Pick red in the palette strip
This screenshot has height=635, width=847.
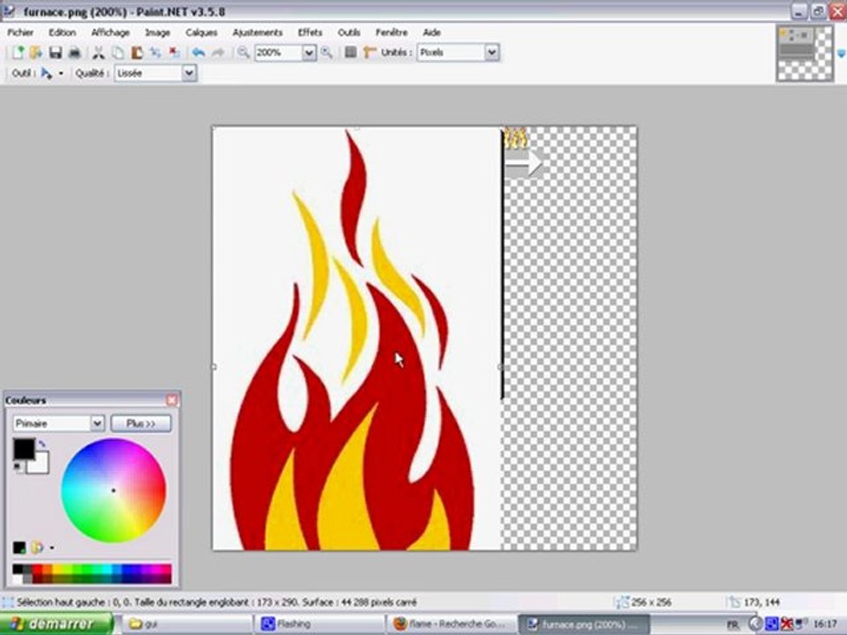(37, 569)
